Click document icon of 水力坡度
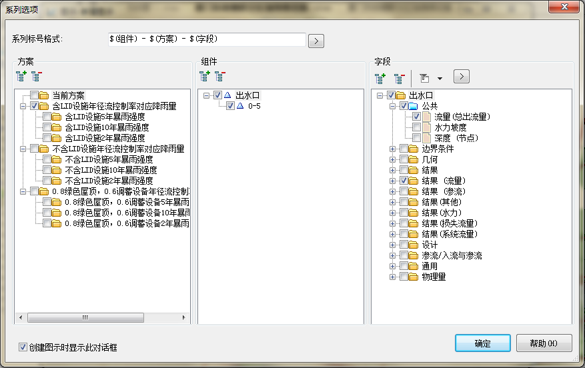This screenshot has width=585, height=368. [x=426, y=127]
